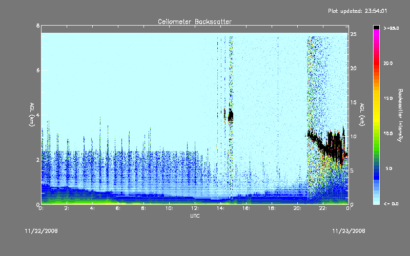Select the "10:" UTC hour tick label
The width and height of the screenshot is (410, 256).
(169, 208)
